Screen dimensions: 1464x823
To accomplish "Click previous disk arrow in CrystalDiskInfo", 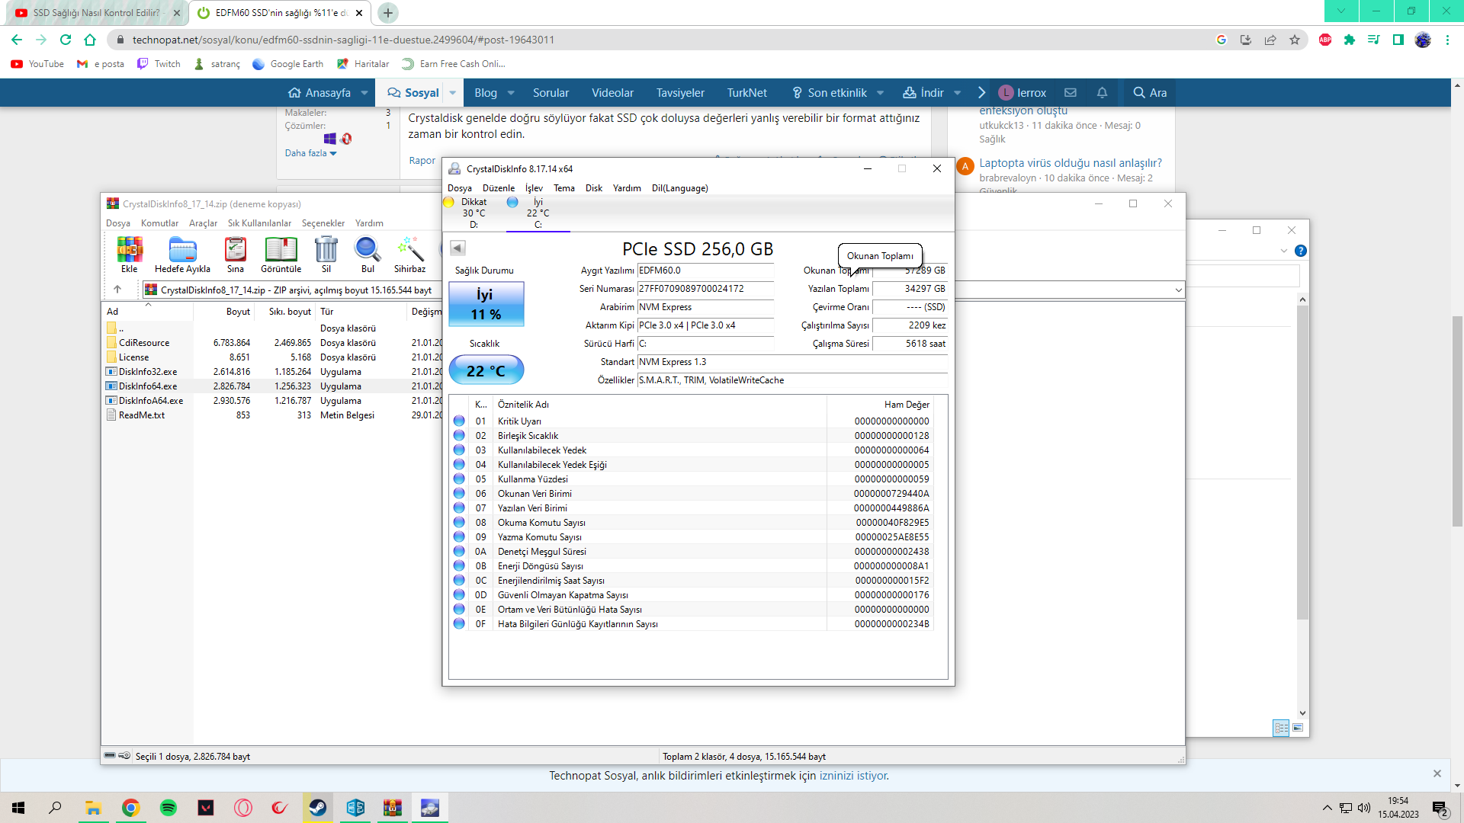I will pyautogui.click(x=457, y=248).
